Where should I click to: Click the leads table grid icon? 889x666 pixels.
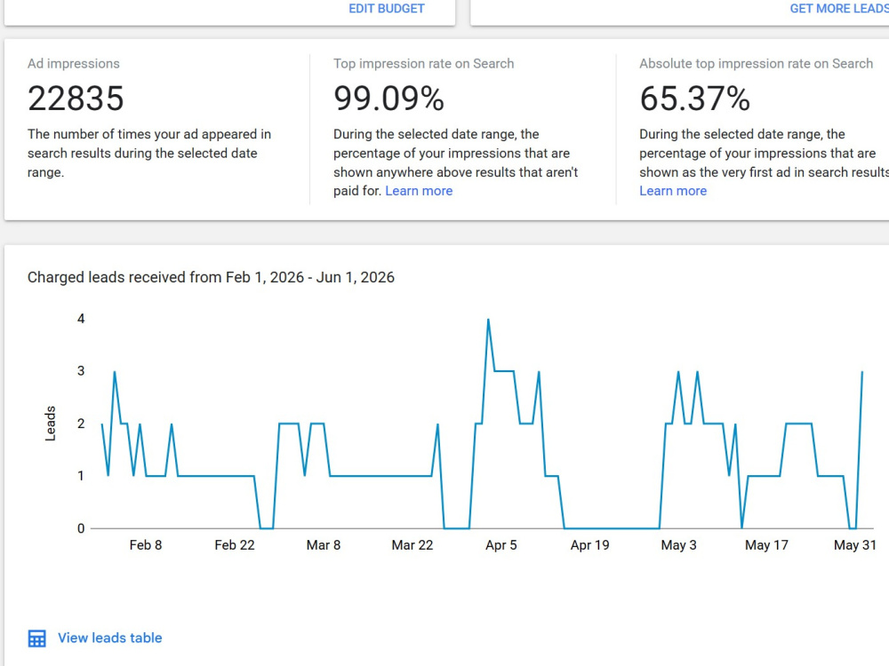tap(36, 638)
